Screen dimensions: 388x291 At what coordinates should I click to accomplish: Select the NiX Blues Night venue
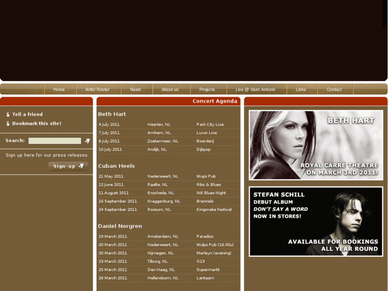tap(211, 193)
